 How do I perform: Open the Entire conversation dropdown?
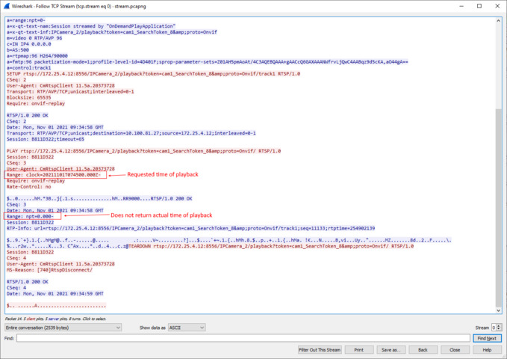pyautogui.click(x=62, y=327)
